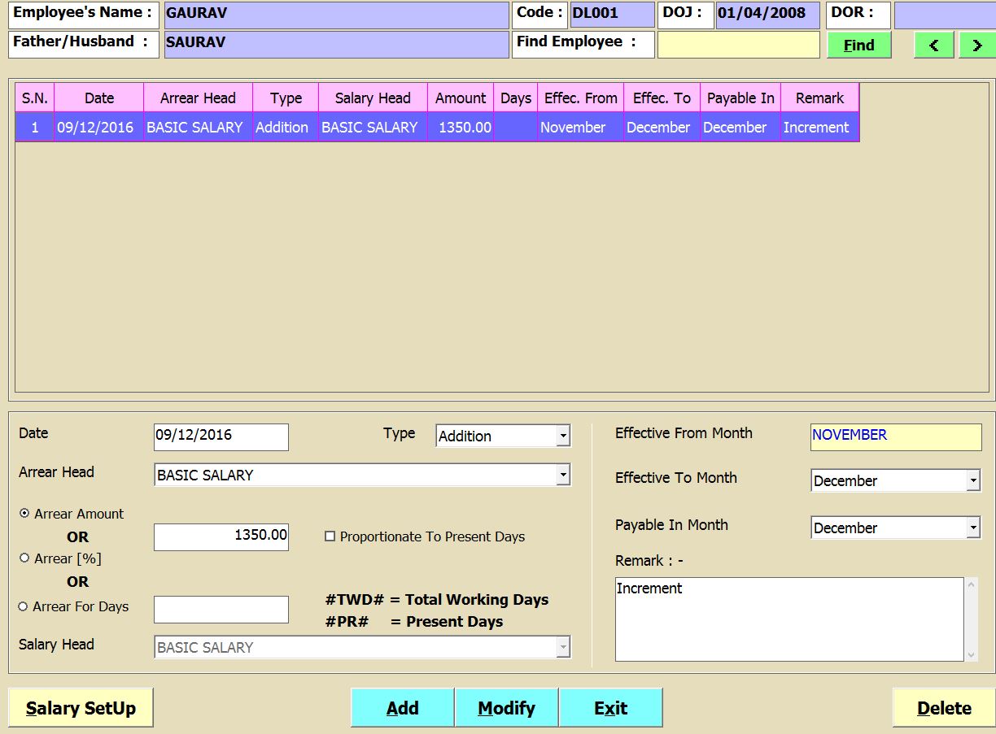996x734 pixels.
Task: Click the Find Employee search field
Action: point(738,46)
